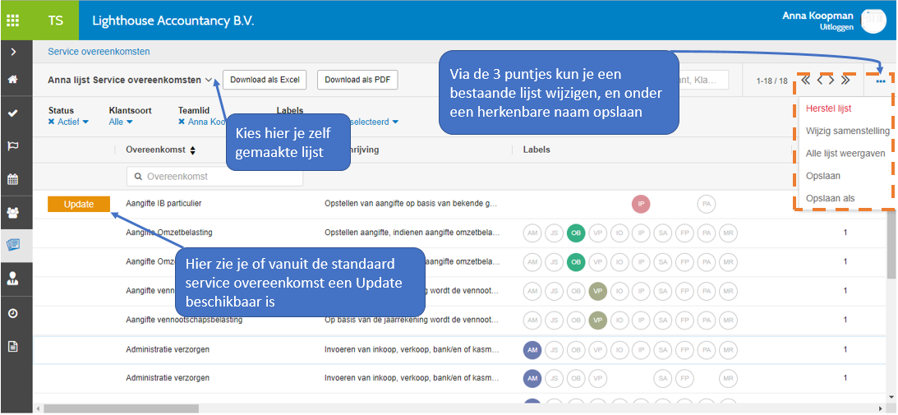Sort by the Overeenkomst column arrows

point(192,150)
